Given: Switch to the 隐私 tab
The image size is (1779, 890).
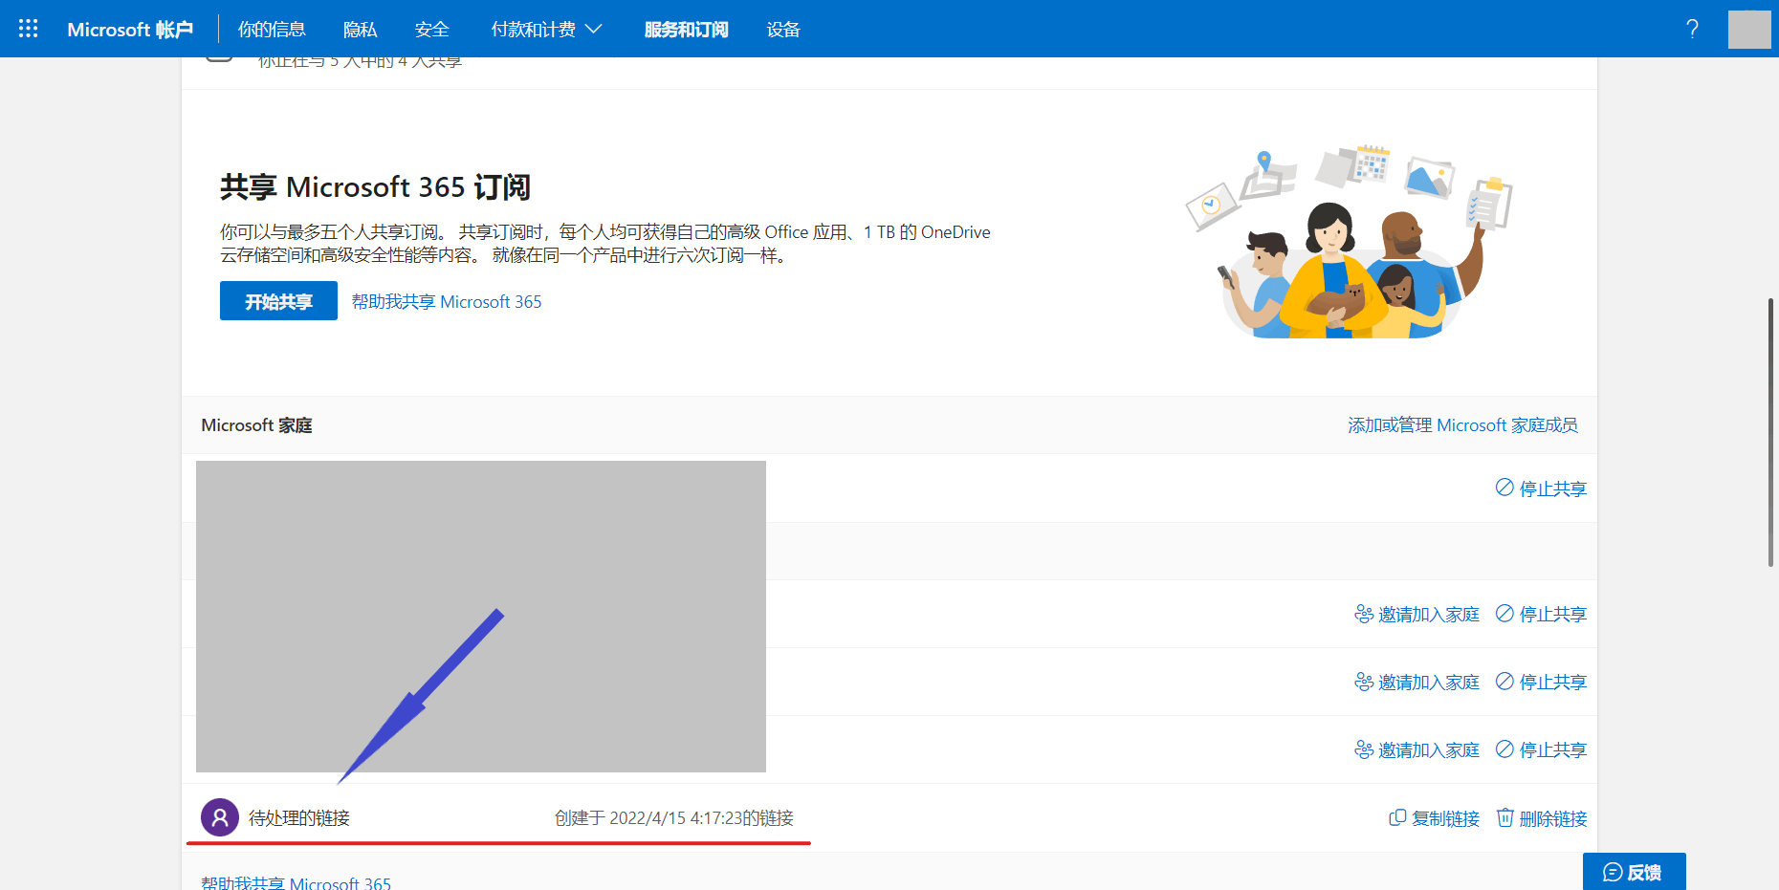Looking at the screenshot, I should click(x=361, y=30).
